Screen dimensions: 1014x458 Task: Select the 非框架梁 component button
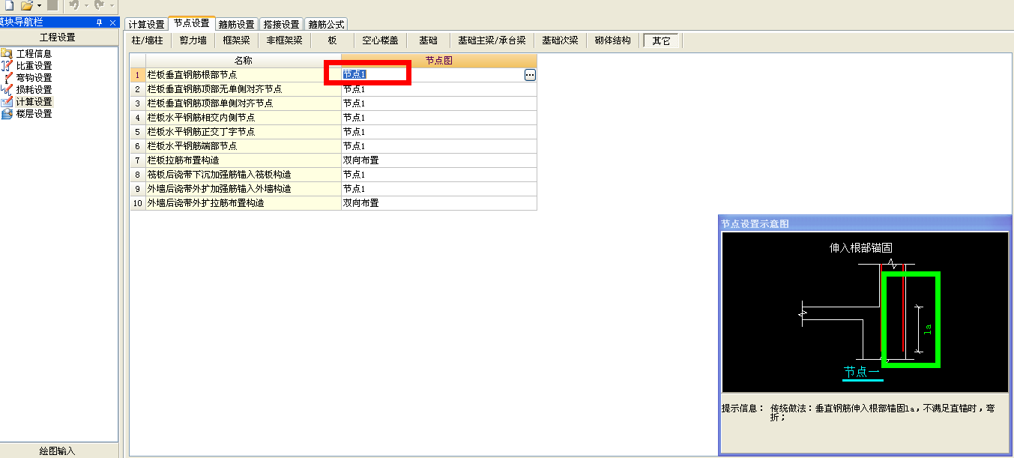click(x=285, y=40)
